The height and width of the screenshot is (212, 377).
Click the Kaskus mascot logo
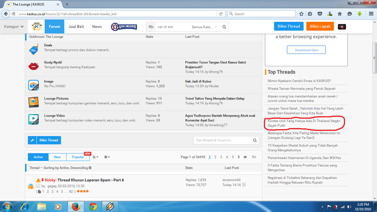click(x=37, y=26)
